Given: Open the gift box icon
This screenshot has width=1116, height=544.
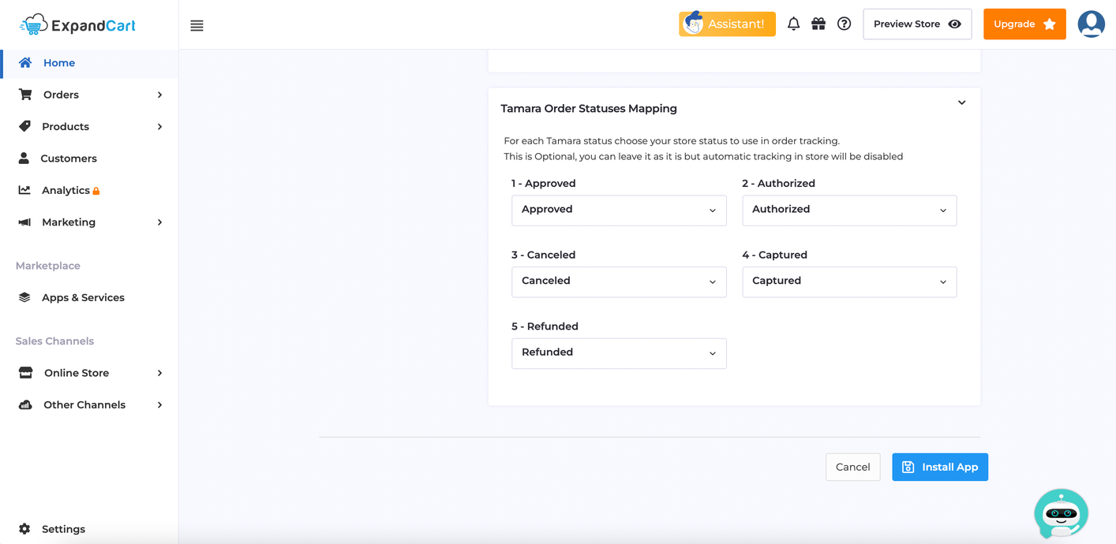Looking at the screenshot, I should coord(818,24).
